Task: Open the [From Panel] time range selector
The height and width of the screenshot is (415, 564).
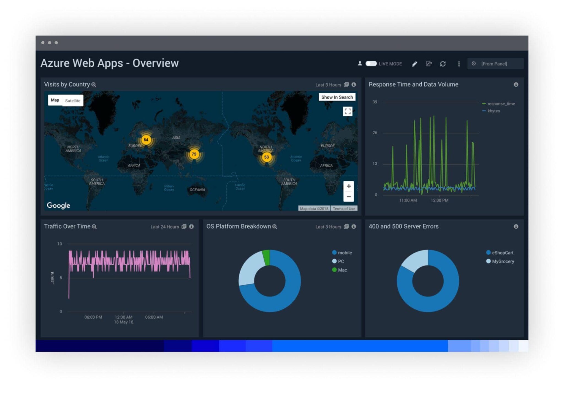Action: pyautogui.click(x=494, y=64)
